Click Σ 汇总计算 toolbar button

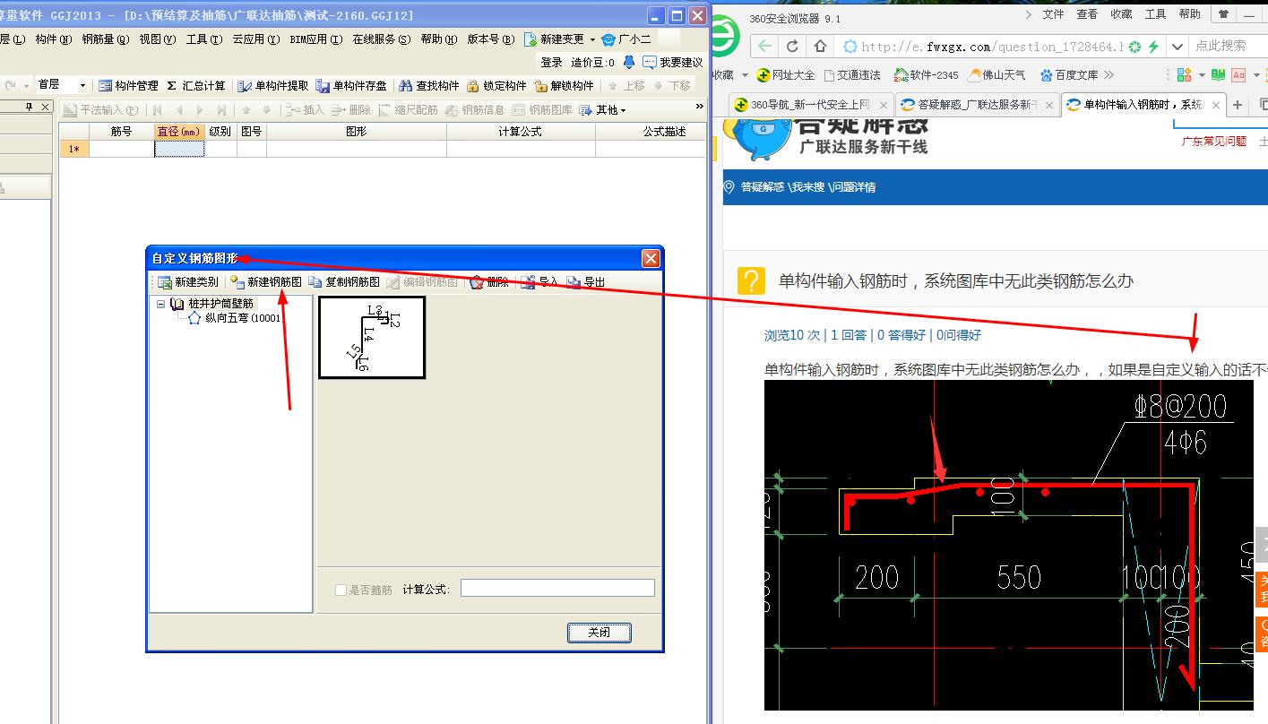(x=196, y=85)
